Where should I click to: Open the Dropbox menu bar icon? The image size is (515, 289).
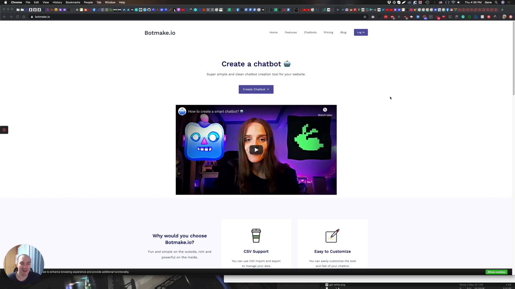[389, 2]
